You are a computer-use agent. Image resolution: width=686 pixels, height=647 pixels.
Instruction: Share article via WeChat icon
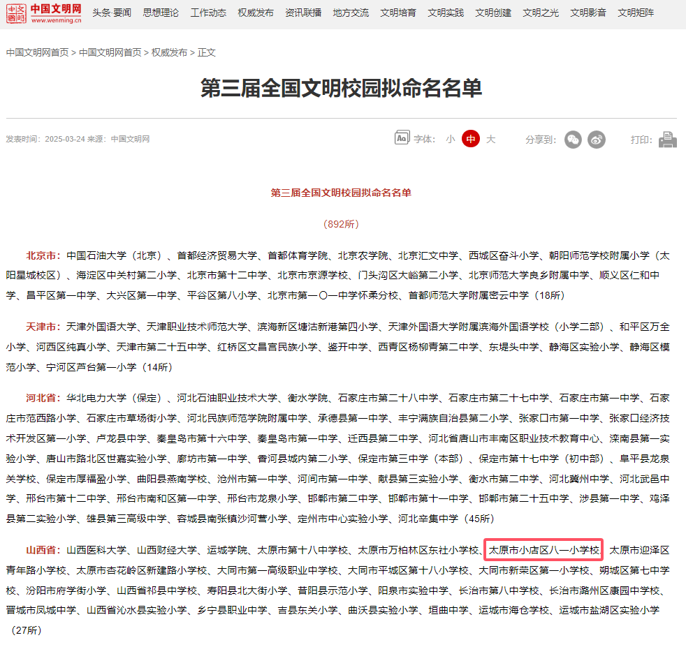click(x=573, y=140)
